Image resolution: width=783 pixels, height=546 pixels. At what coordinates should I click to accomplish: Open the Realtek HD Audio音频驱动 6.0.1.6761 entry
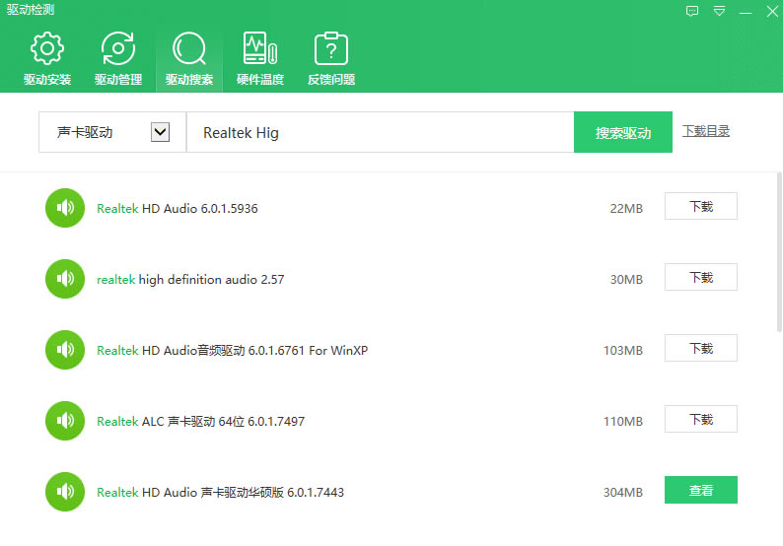(232, 351)
